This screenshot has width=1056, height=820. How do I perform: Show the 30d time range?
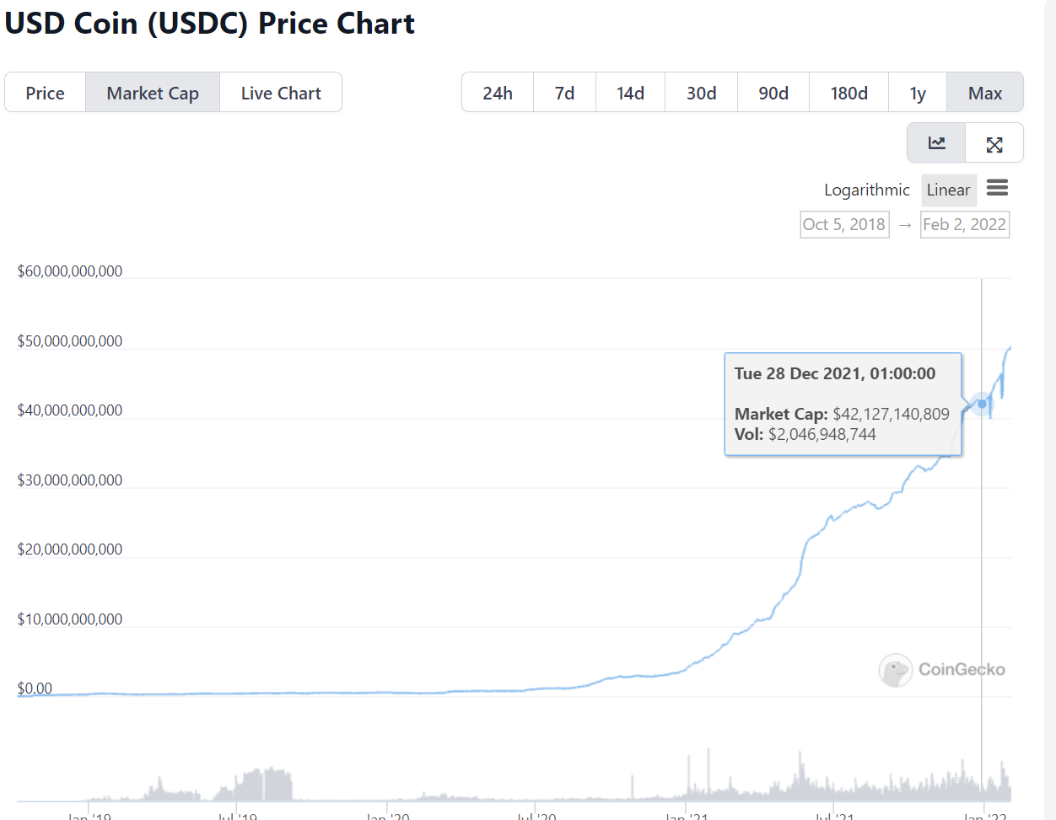point(701,93)
